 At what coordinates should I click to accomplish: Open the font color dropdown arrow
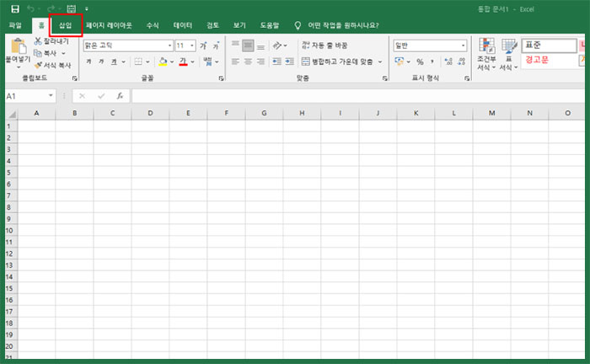click(192, 62)
